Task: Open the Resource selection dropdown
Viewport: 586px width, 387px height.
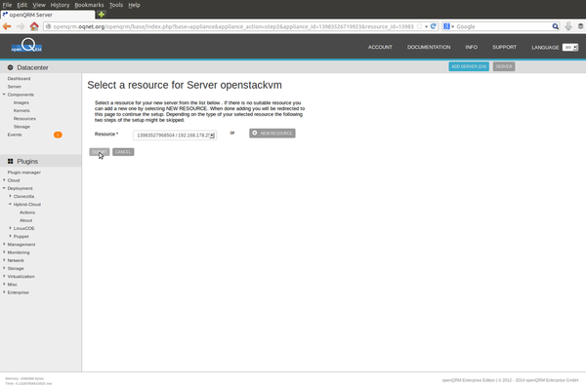Action: (x=175, y=135)
